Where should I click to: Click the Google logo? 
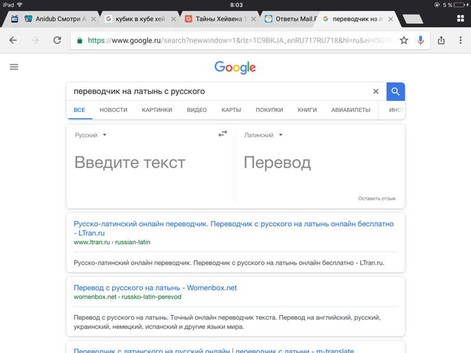tap(235, 68)
